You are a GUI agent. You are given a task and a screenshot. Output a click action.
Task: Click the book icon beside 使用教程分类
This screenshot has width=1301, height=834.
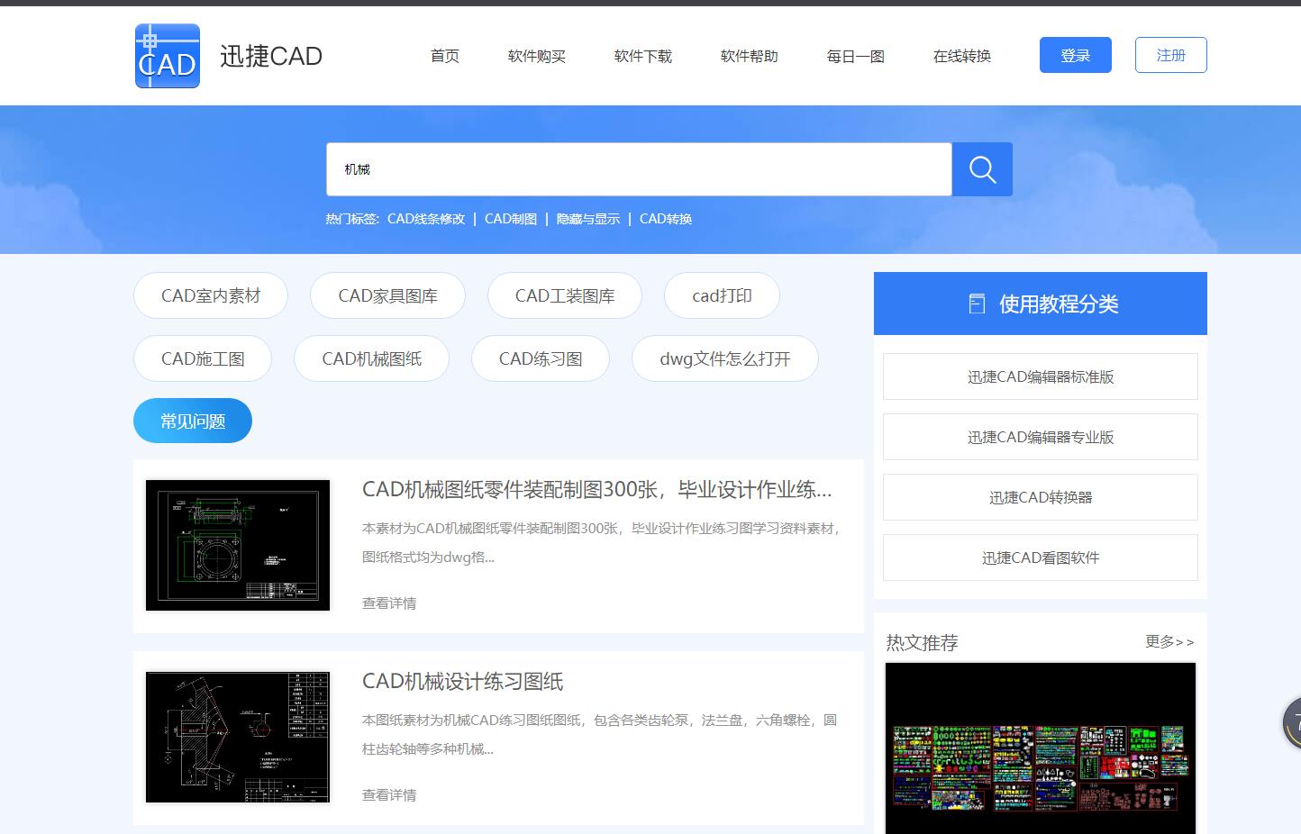coord(977,304)
